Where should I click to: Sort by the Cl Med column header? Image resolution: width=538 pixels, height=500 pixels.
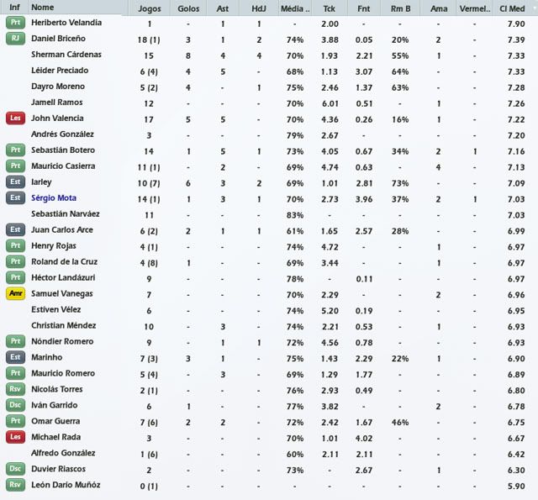tap(512, 8)
